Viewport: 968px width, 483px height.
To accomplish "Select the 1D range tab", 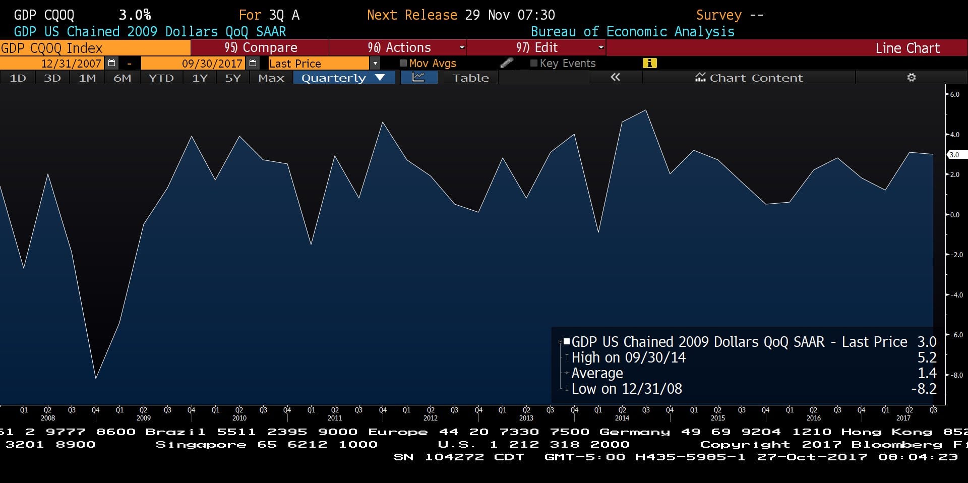I will coord(18,78).
